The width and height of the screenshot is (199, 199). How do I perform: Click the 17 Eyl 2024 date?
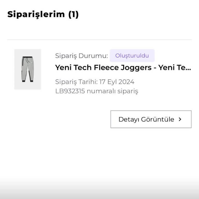pyautogui.click(x=117, y=82)
